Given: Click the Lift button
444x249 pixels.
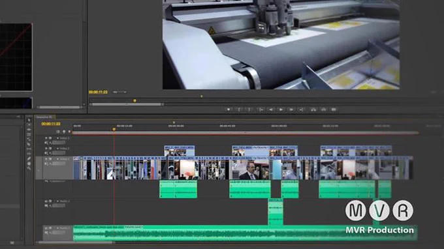Looking at the screenshot, I should pos(313,110).
